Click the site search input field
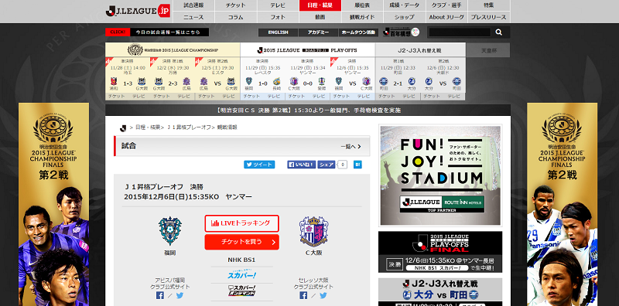Screen dimensions: 619x306 (x=459, y=32)
